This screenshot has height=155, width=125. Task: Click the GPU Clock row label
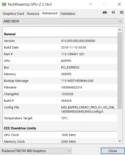[x=11, y=135]
